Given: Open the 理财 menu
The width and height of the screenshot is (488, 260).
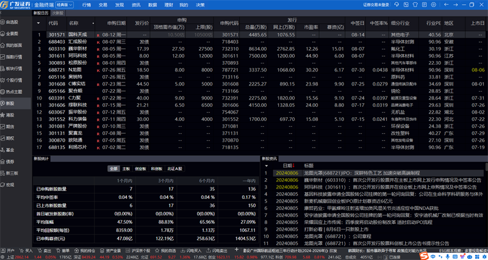Looking at the screenshot, I should tap(168, 5).
